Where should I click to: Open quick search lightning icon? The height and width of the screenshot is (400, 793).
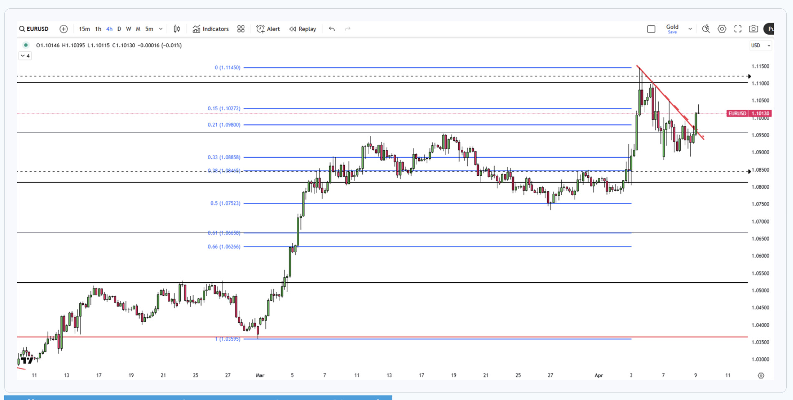[x=706, y=29]
